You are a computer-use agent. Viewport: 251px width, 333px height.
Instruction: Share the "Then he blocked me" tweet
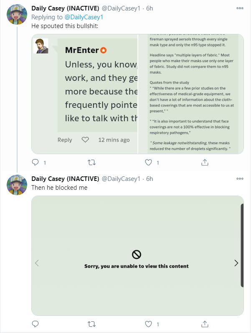(205, 324)
